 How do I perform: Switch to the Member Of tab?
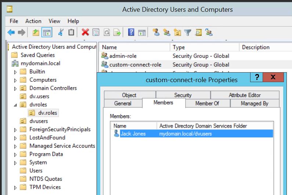click(x=207, y=103)
